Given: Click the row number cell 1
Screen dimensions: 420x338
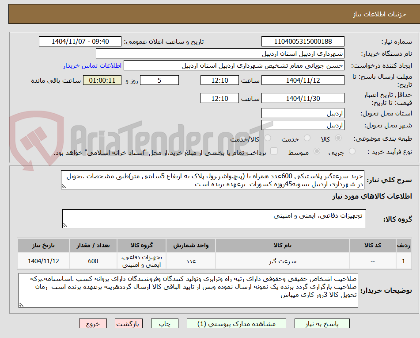Looking at the screenshot, I should 403,261.
